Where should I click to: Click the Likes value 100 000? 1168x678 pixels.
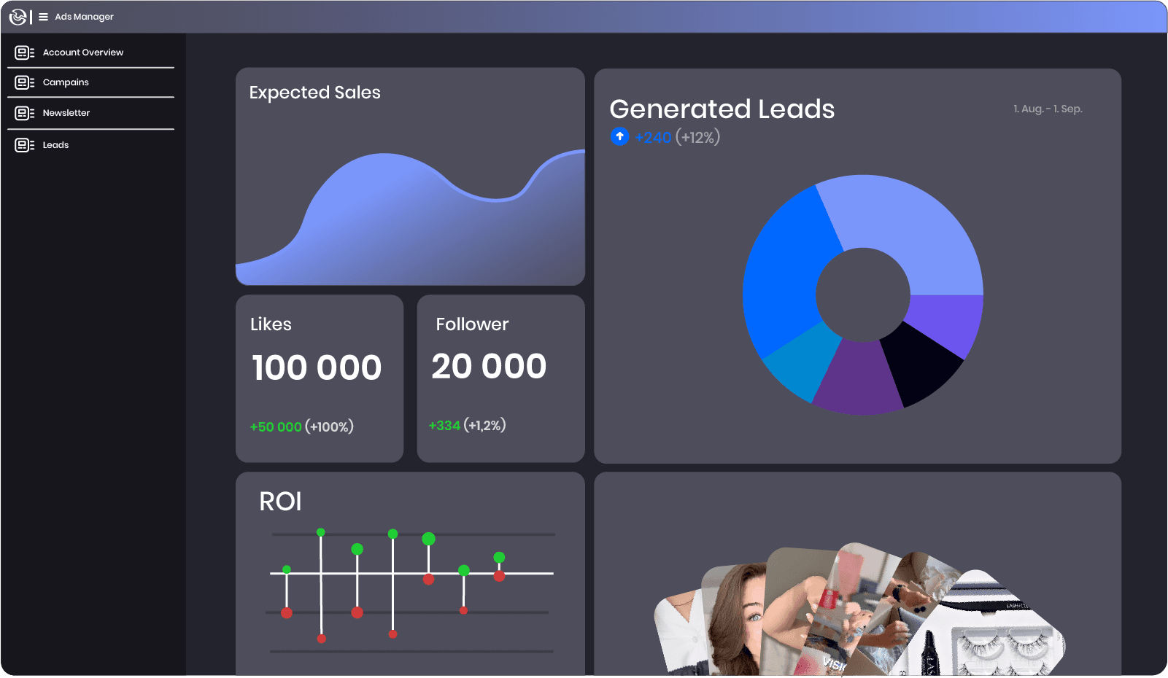[x=317, y=367]
